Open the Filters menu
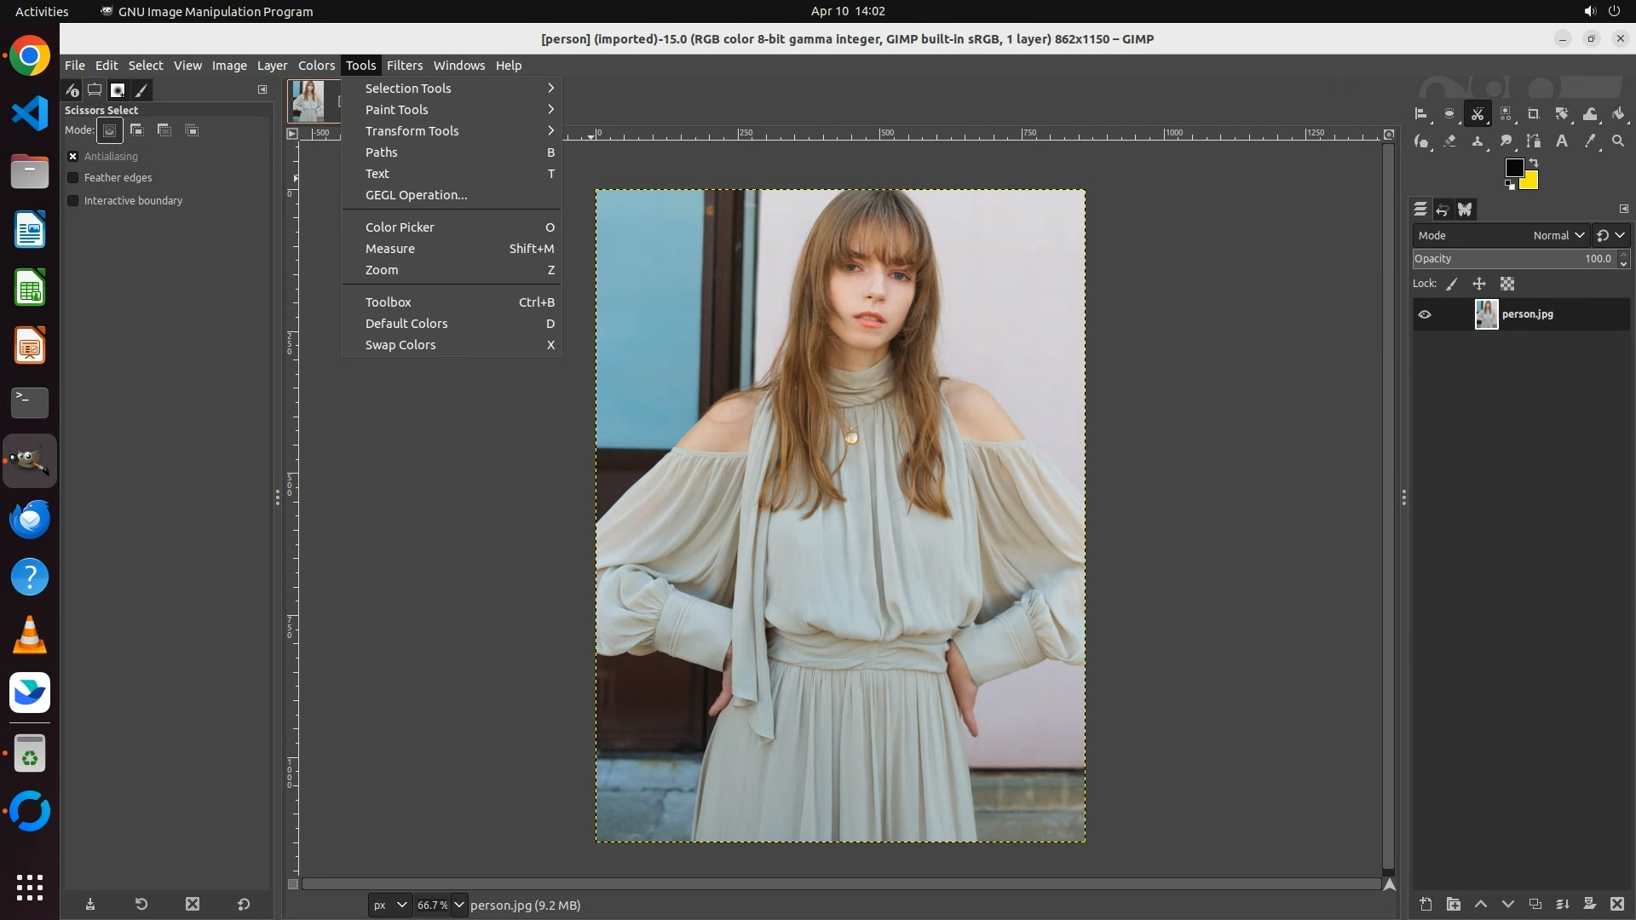Image resolution: width=1636 pixels, height=920 pixels. tap(404, 66)
